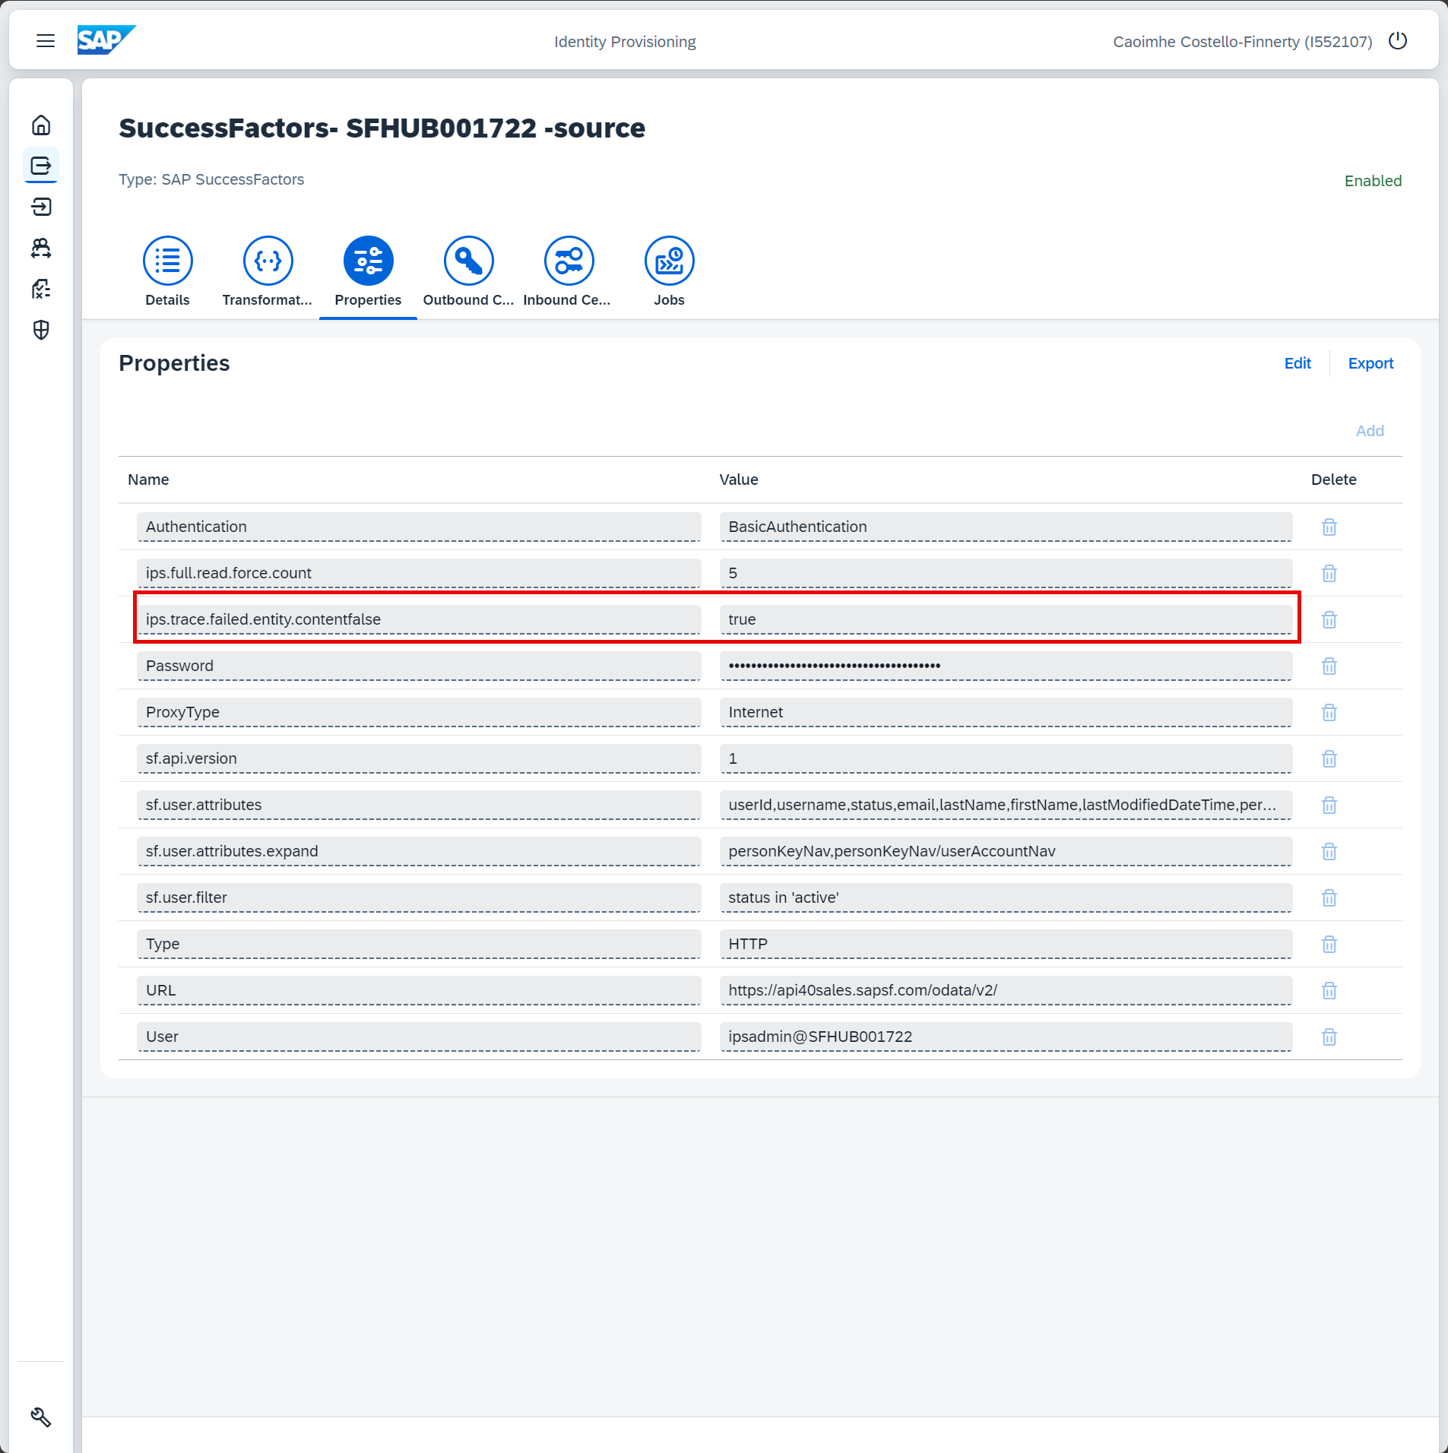Click the Delete column header
Screen dimensions: 1448x1453
click(1333, 480)
